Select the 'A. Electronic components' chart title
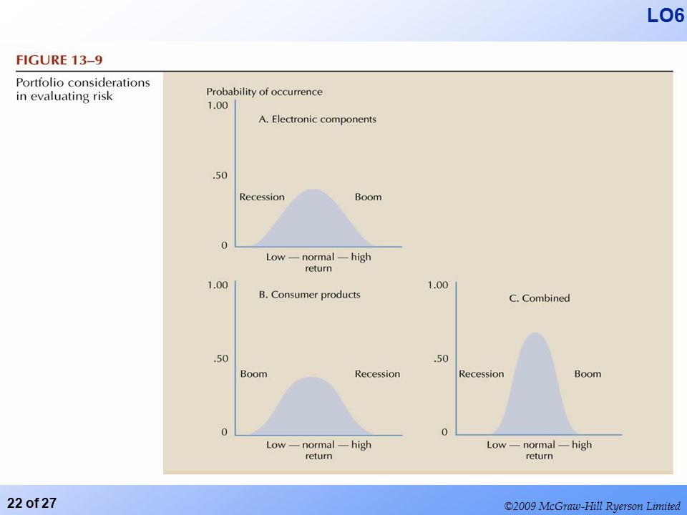This screenshot has height=515, width=687. coord(317,119)
